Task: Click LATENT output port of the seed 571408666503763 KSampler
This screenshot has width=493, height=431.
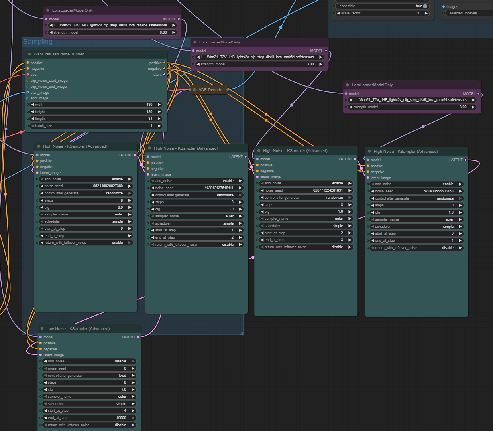Action: tap(466, 160)
